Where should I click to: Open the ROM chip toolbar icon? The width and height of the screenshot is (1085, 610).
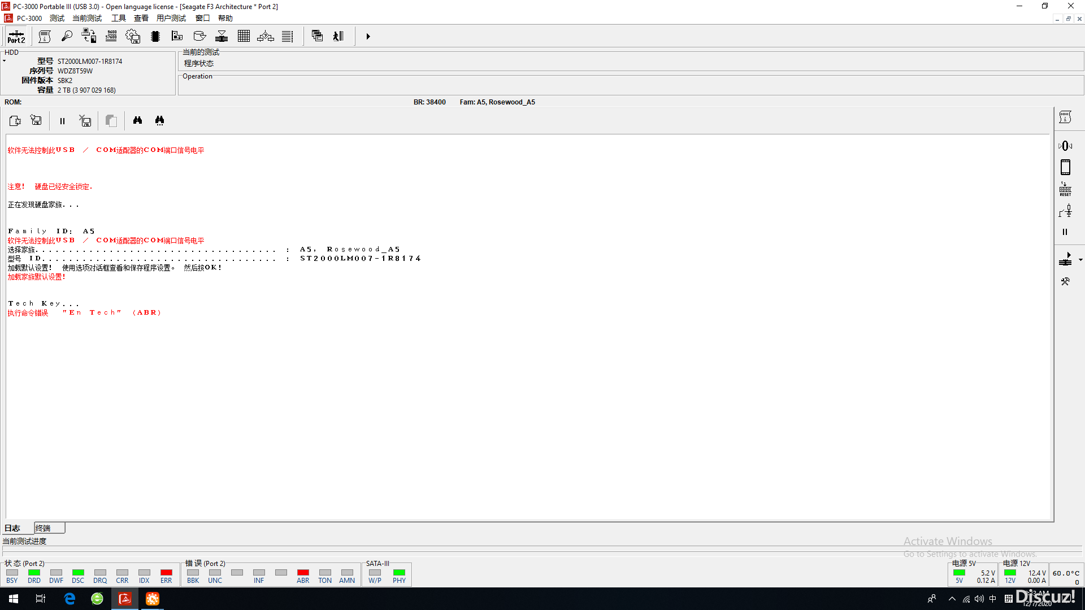155,37
